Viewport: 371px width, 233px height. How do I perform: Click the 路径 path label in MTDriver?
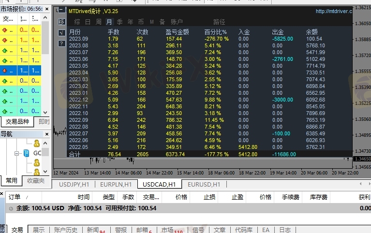coord(219,22)
